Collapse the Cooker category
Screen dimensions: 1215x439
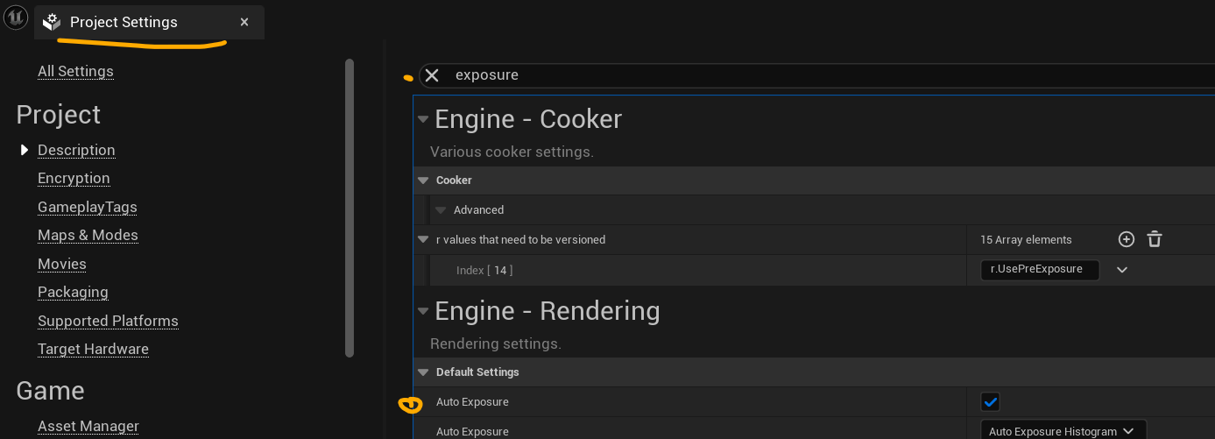(x=423, y=181)
